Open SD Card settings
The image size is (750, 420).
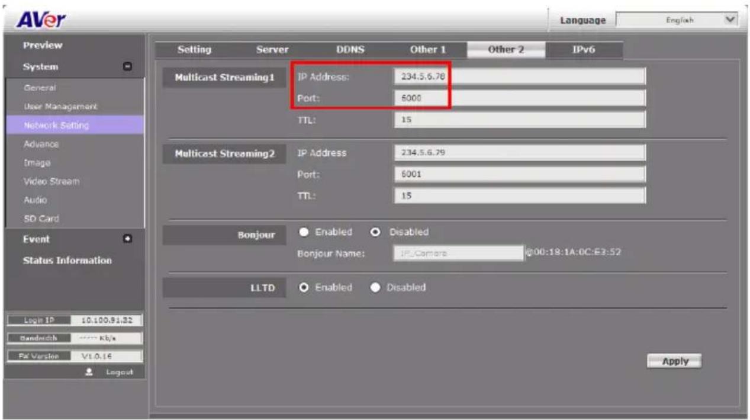(x=41, y=219)
